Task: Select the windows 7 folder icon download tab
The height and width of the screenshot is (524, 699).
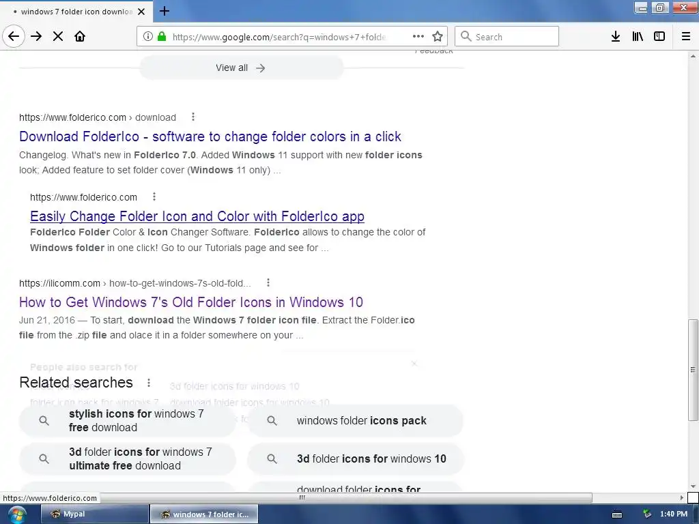Action: (x=76, y=12)
